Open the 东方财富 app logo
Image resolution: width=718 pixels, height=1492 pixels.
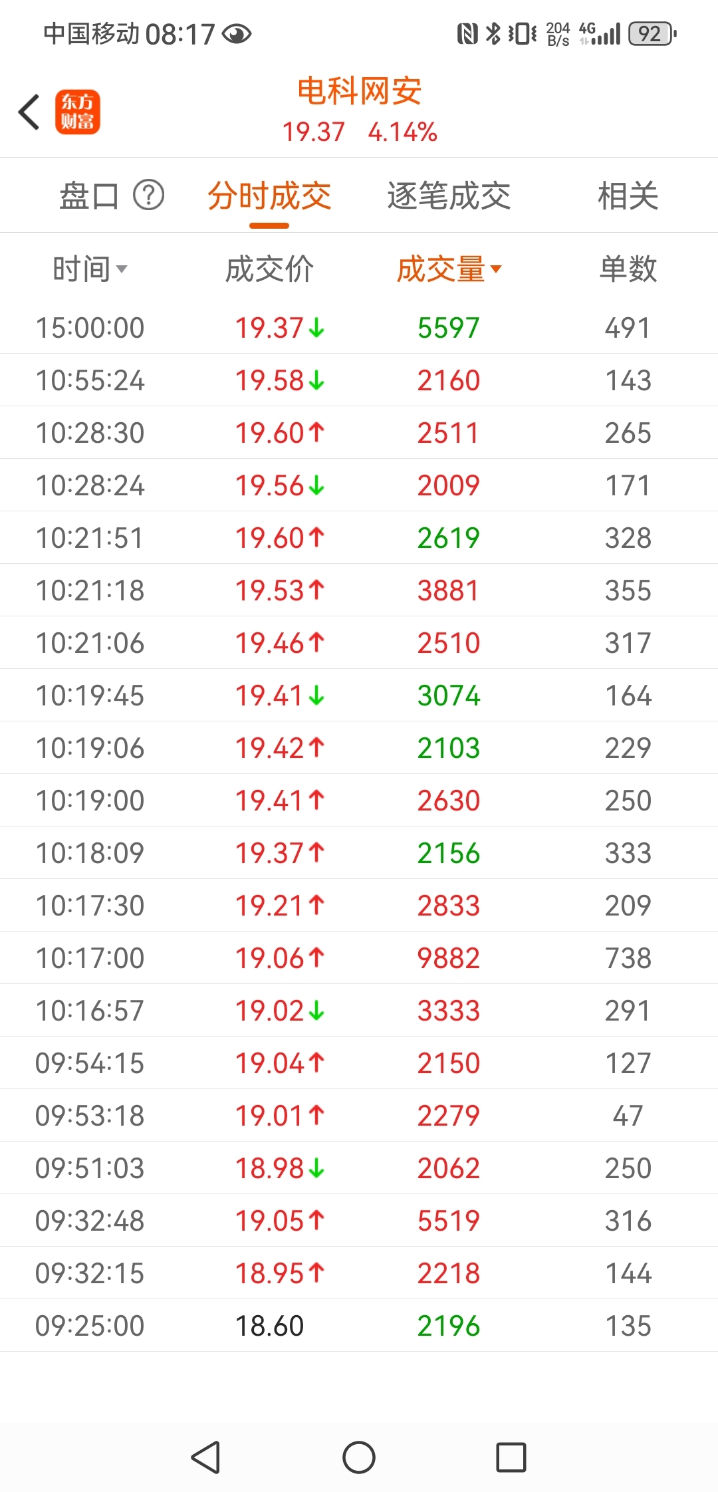[78, 112]
